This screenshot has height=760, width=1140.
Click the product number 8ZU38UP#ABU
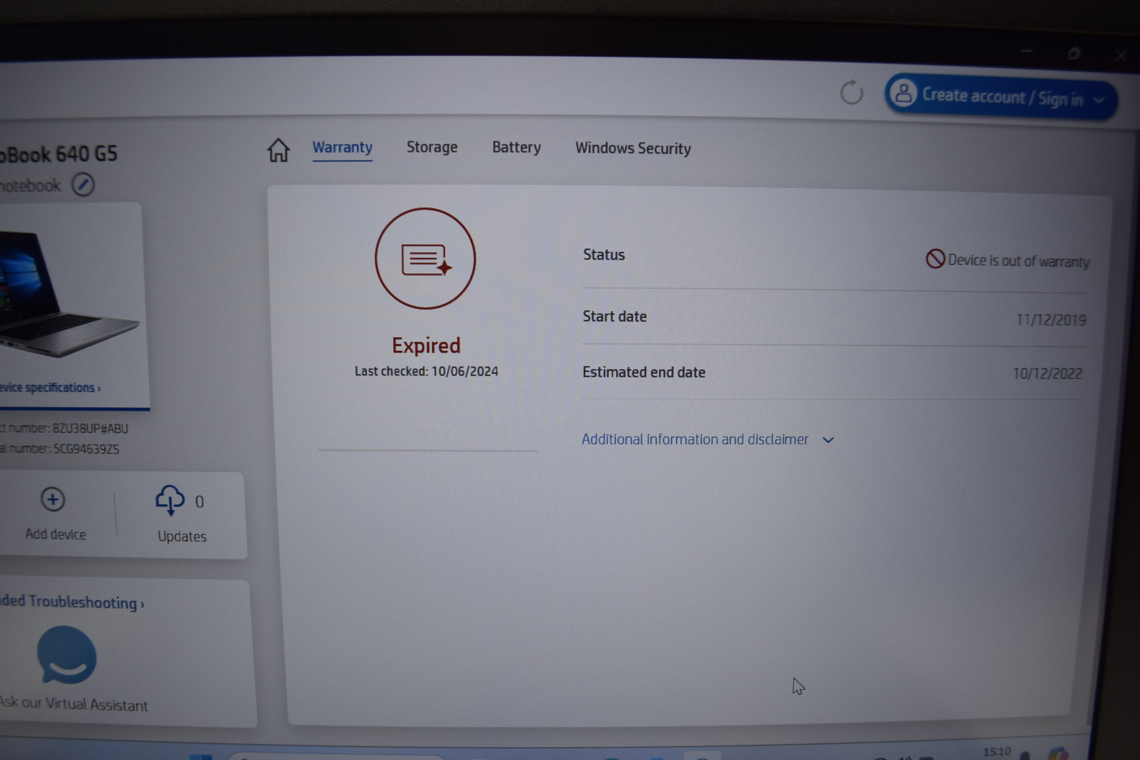(x=90, y=429)
